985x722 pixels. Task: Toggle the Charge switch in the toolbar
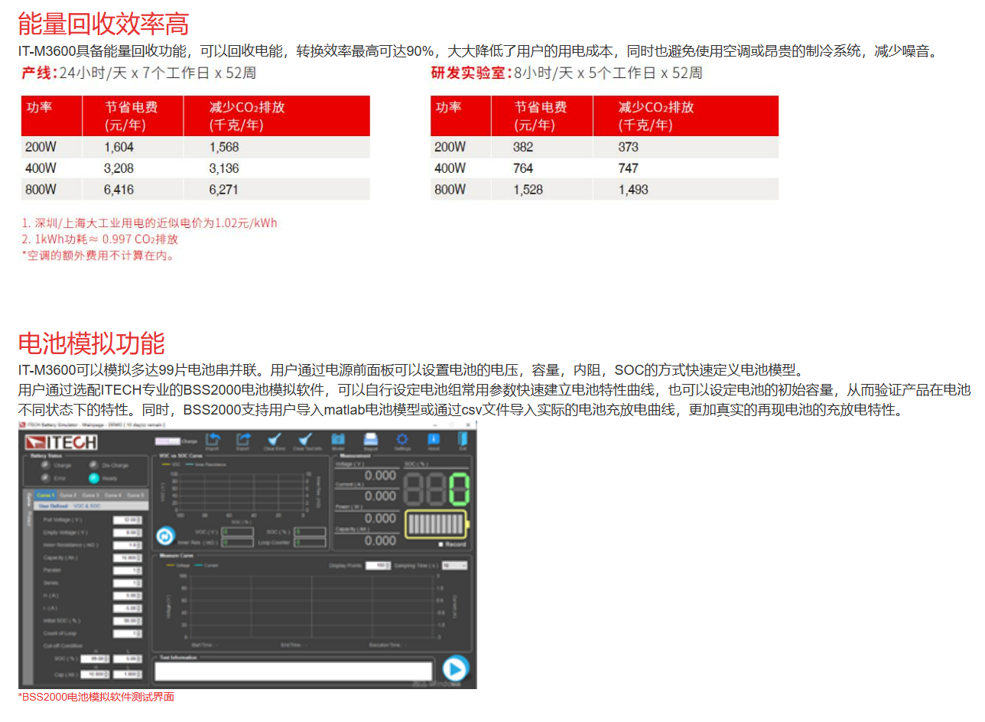[x=167, y=441]
